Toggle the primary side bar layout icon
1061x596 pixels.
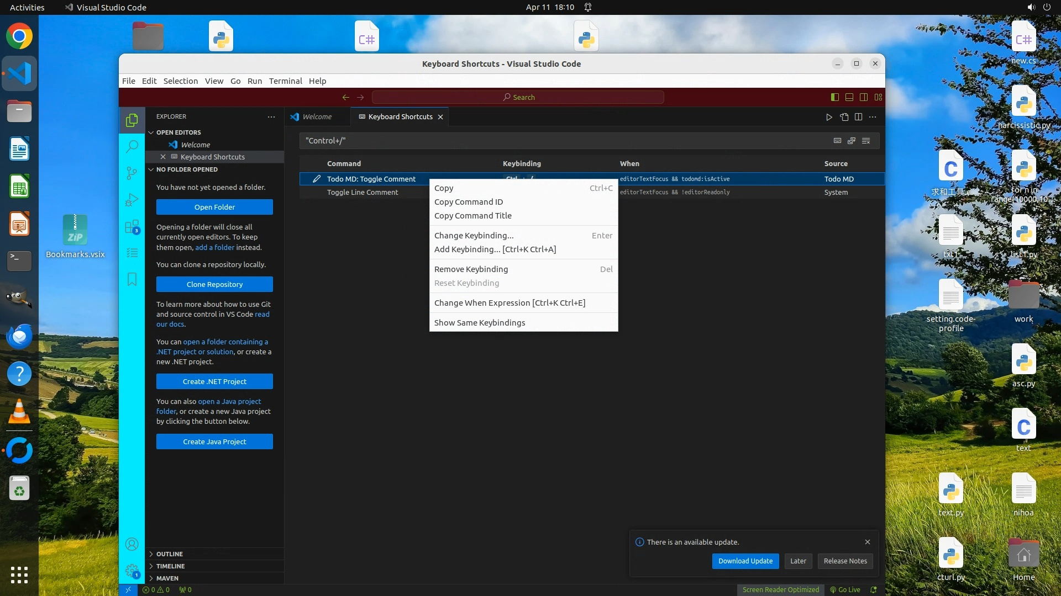click(x=835, y=97)
